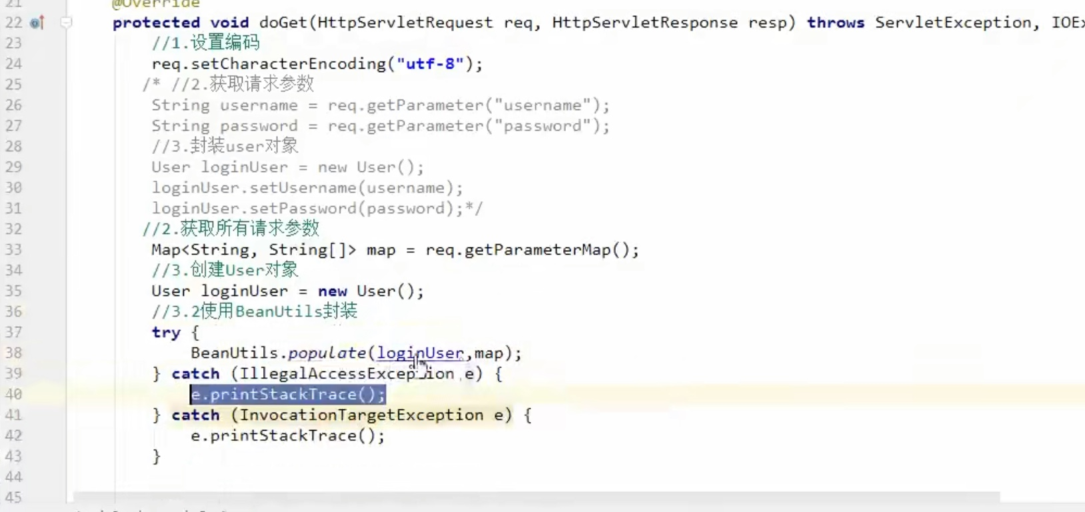Click BeanUtils on line 38
This screenshot has height=512, width=1085.
(x=234, y=353)
